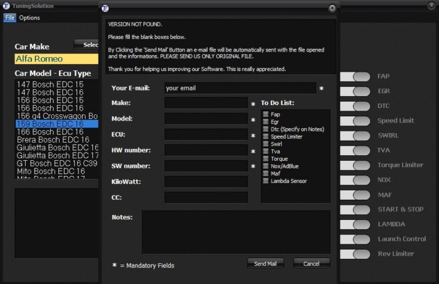Check the Maf checkbox in To Do List
439x284 pixels.
pyautogui.click(x=266, y=173)
